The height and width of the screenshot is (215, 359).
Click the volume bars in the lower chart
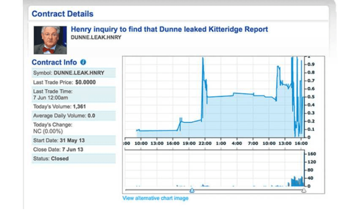(296, 182)
